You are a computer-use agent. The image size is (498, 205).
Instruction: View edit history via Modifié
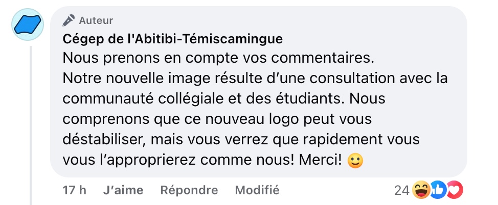click(x=257, y=190)
